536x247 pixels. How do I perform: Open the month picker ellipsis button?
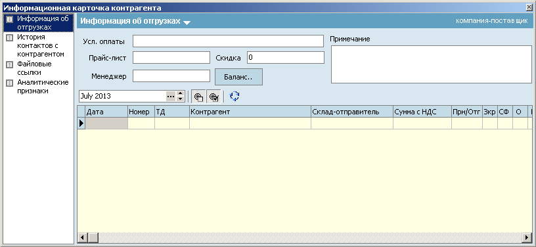171,97
